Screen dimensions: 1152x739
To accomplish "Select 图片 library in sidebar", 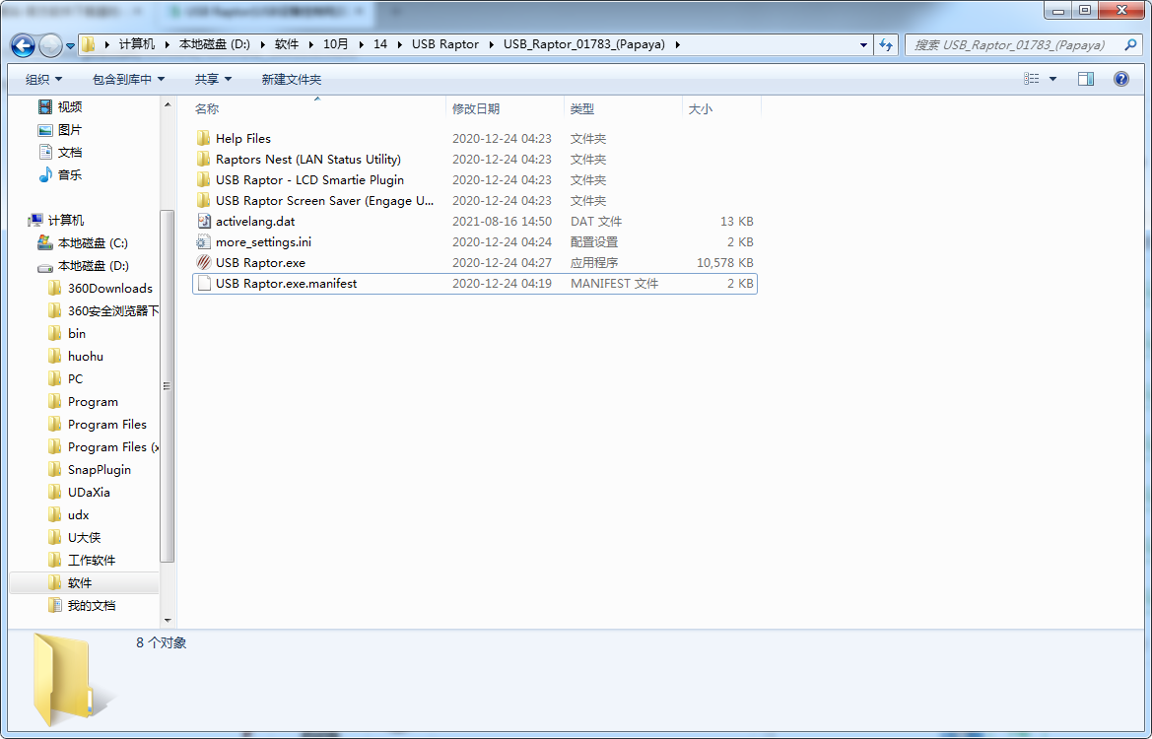I will [60, 130].
